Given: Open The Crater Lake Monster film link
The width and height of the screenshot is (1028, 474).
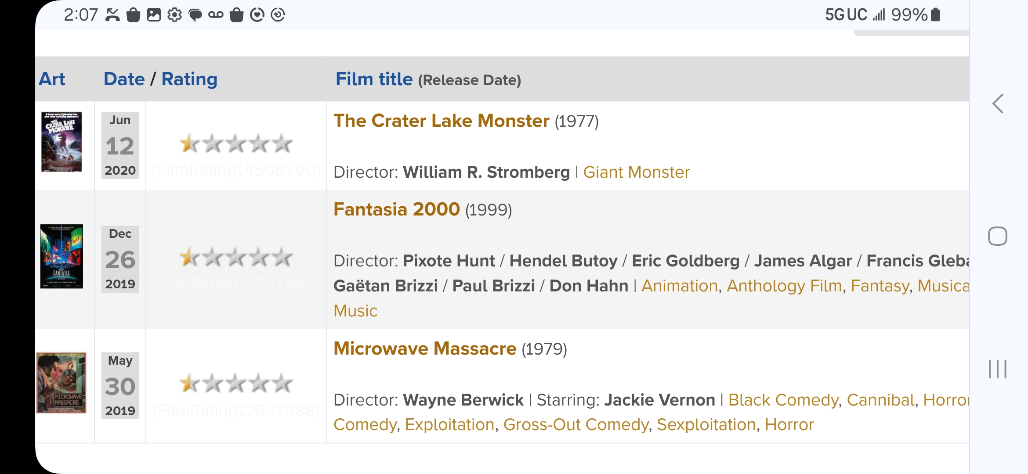Looking at the screenshot, I should (441, 121).
